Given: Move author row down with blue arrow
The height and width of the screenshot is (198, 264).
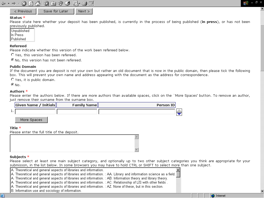Looking at the screenshot, I should 179,114.
